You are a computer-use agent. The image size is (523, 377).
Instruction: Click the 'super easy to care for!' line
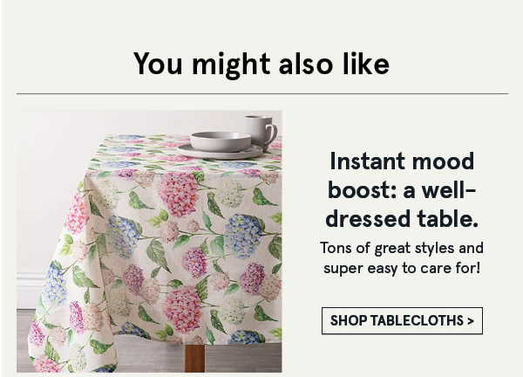[x=402, y=268]
